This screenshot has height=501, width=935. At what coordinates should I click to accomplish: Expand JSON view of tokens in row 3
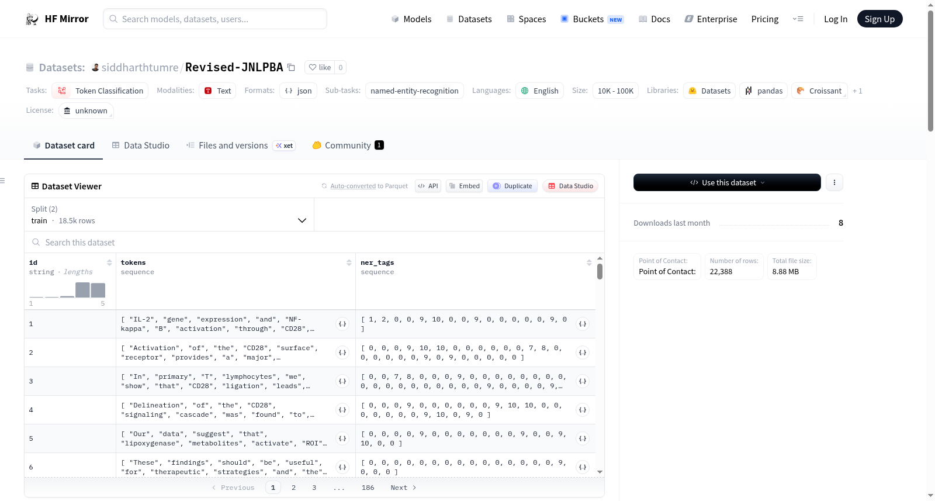point(342,381)
